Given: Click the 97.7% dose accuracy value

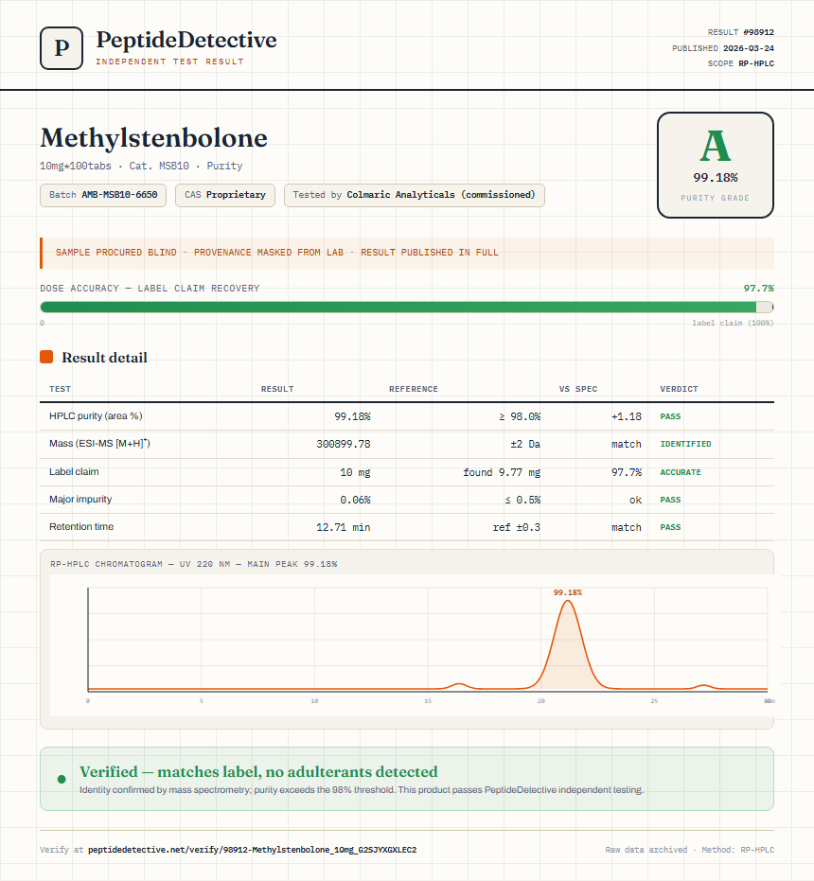Looking at the screenshot, I should pos(758,289).
